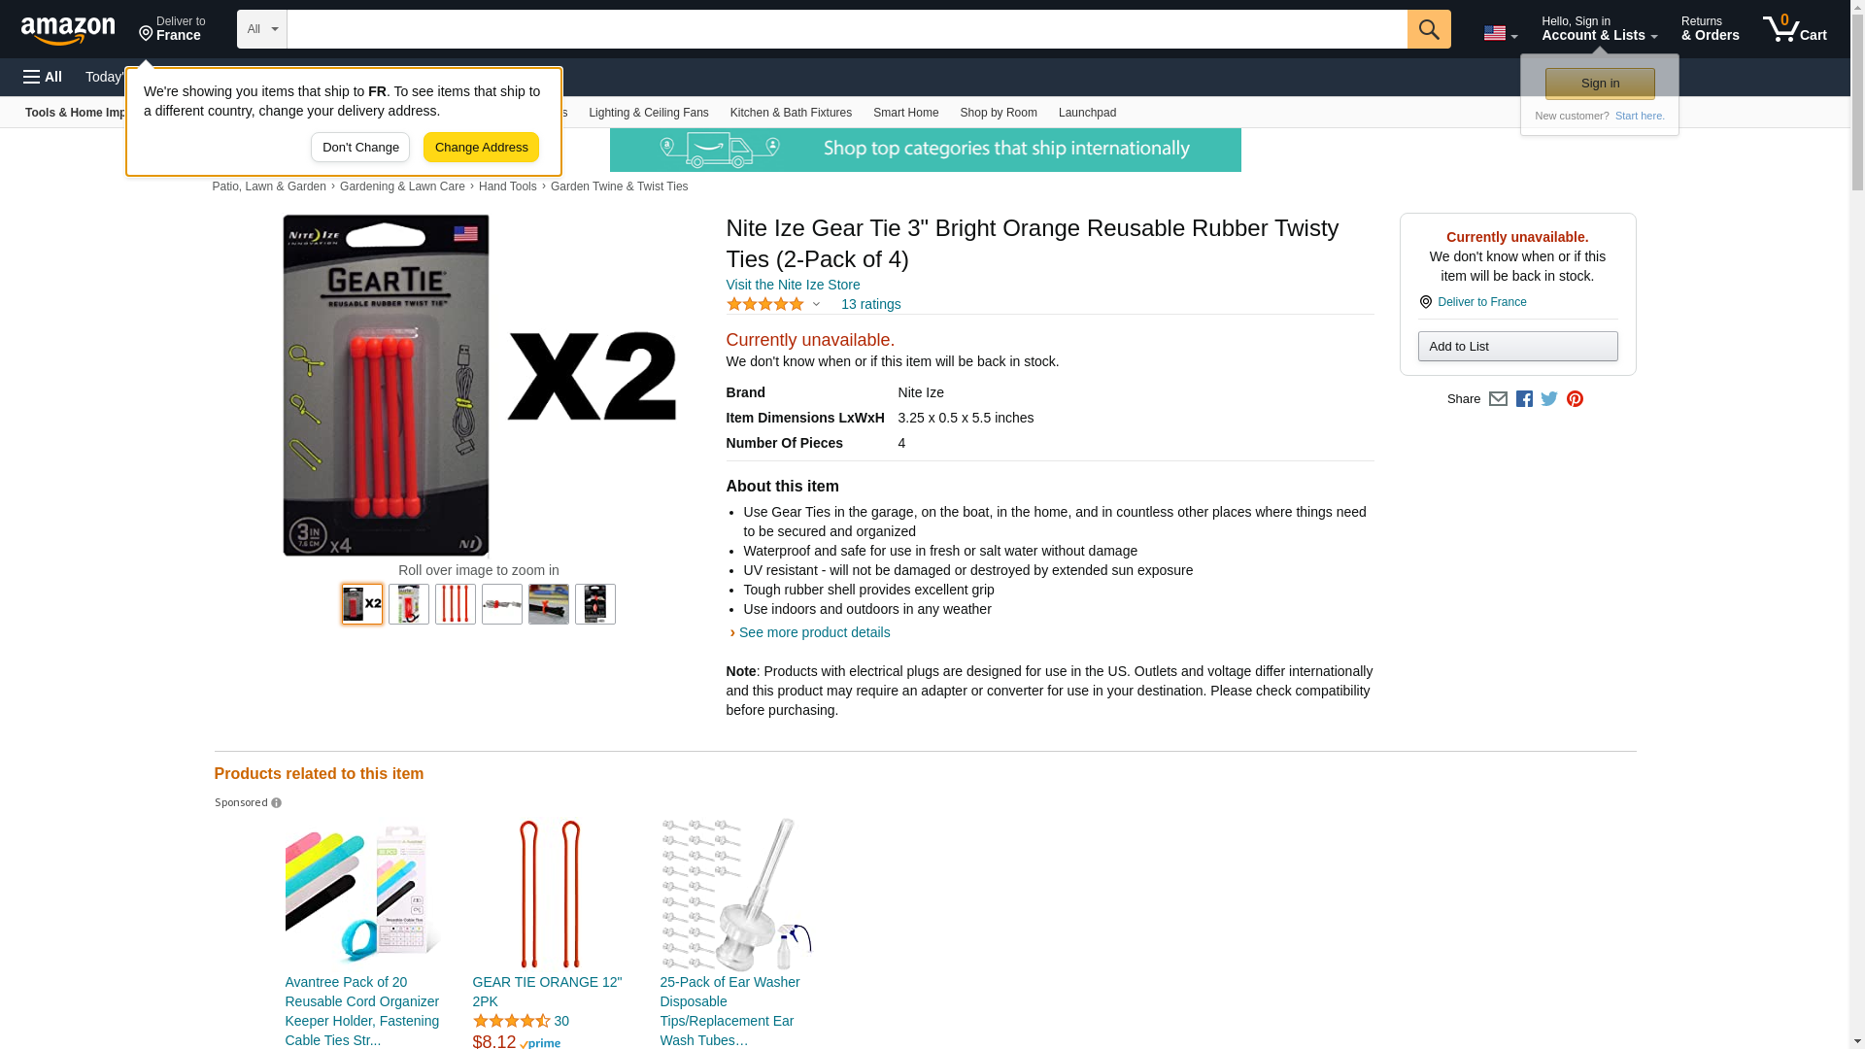Open the shopping cart icon
This screenshot has width=1865, height=1049.
[1794, 28]
